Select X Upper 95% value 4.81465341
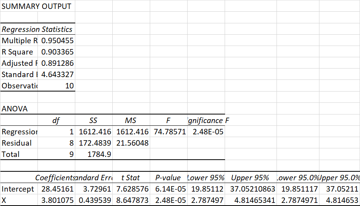The image size is (360, 206). [255, 201]
